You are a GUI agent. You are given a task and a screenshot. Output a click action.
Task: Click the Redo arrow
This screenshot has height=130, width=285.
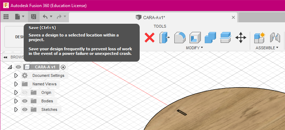[59, 17]
